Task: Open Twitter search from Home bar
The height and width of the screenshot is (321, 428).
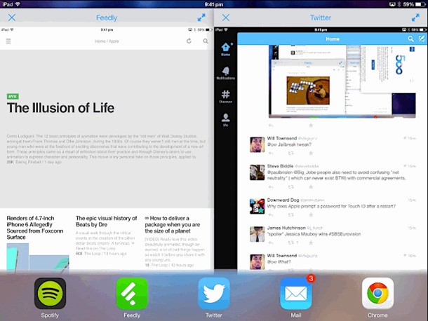Action: [x=411, y=39]
